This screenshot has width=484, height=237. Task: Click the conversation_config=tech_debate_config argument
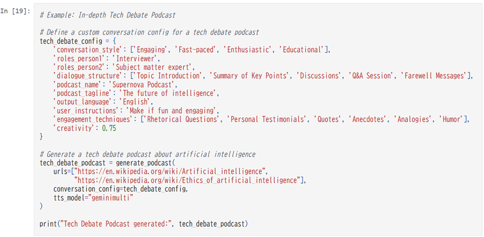coord(120,189)
